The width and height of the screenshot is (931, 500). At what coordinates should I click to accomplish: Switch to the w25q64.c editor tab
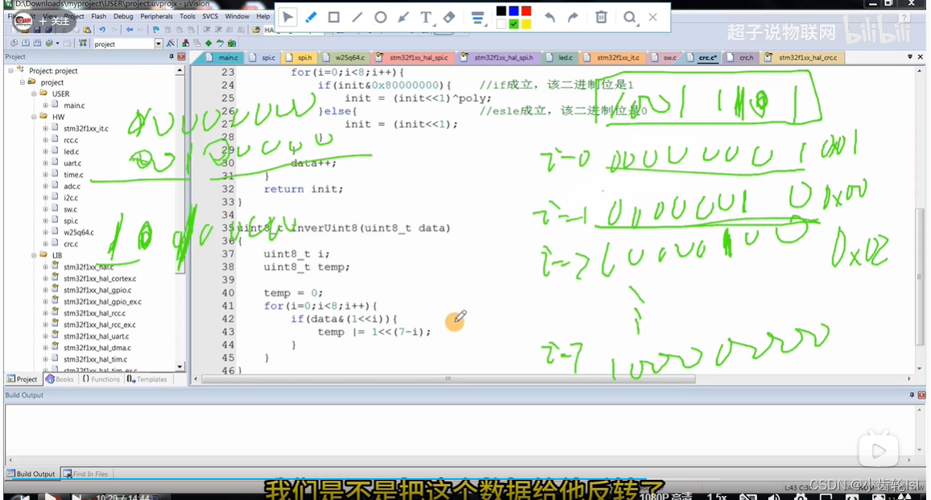click(345, 58)
